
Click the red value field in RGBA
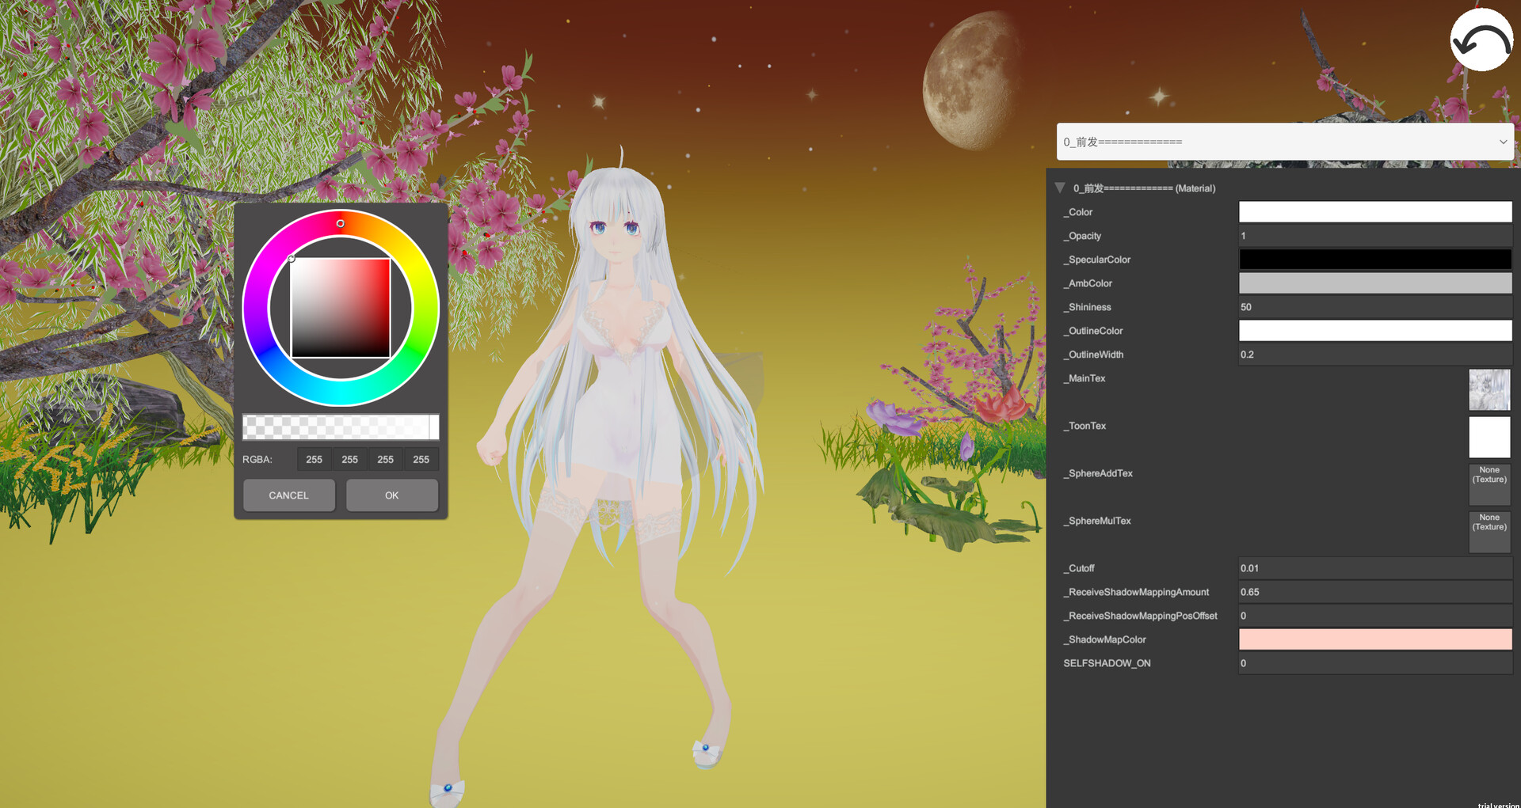tap(314, 460)
